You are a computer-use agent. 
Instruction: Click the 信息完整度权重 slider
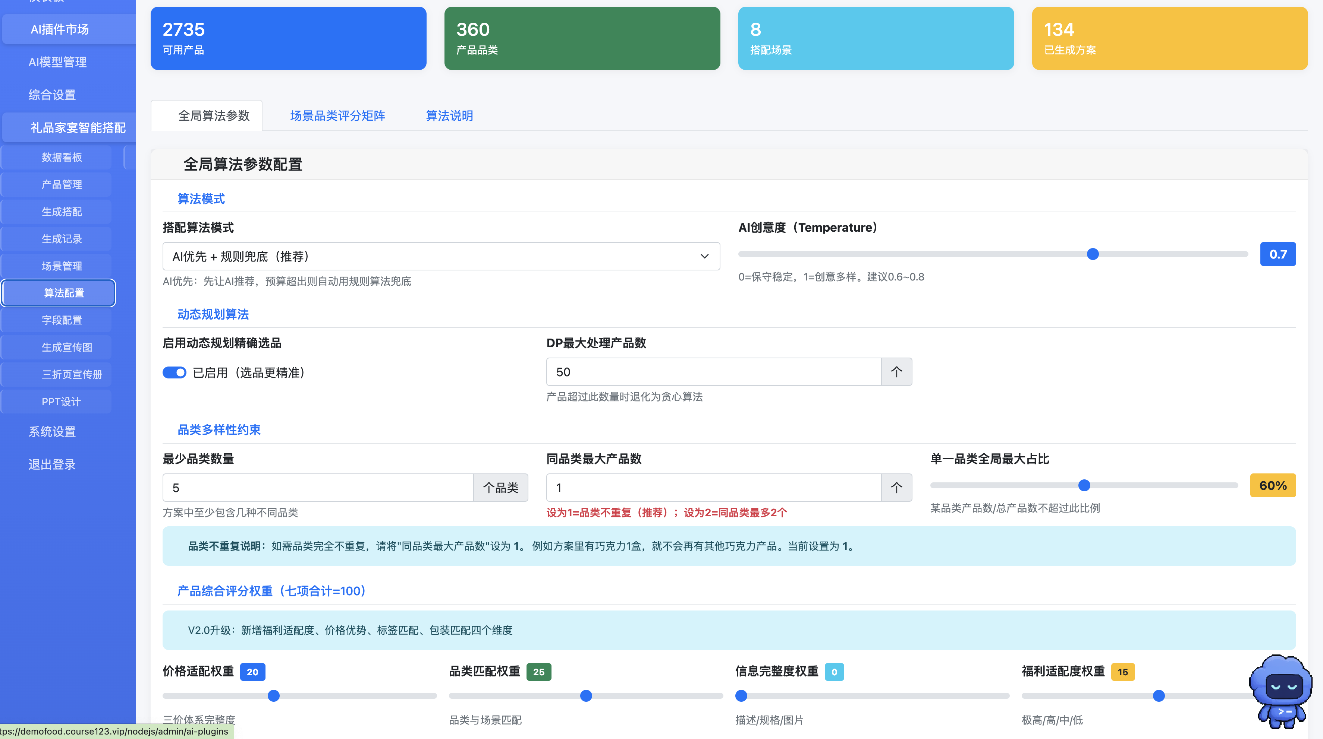click(x=872, y=696)
